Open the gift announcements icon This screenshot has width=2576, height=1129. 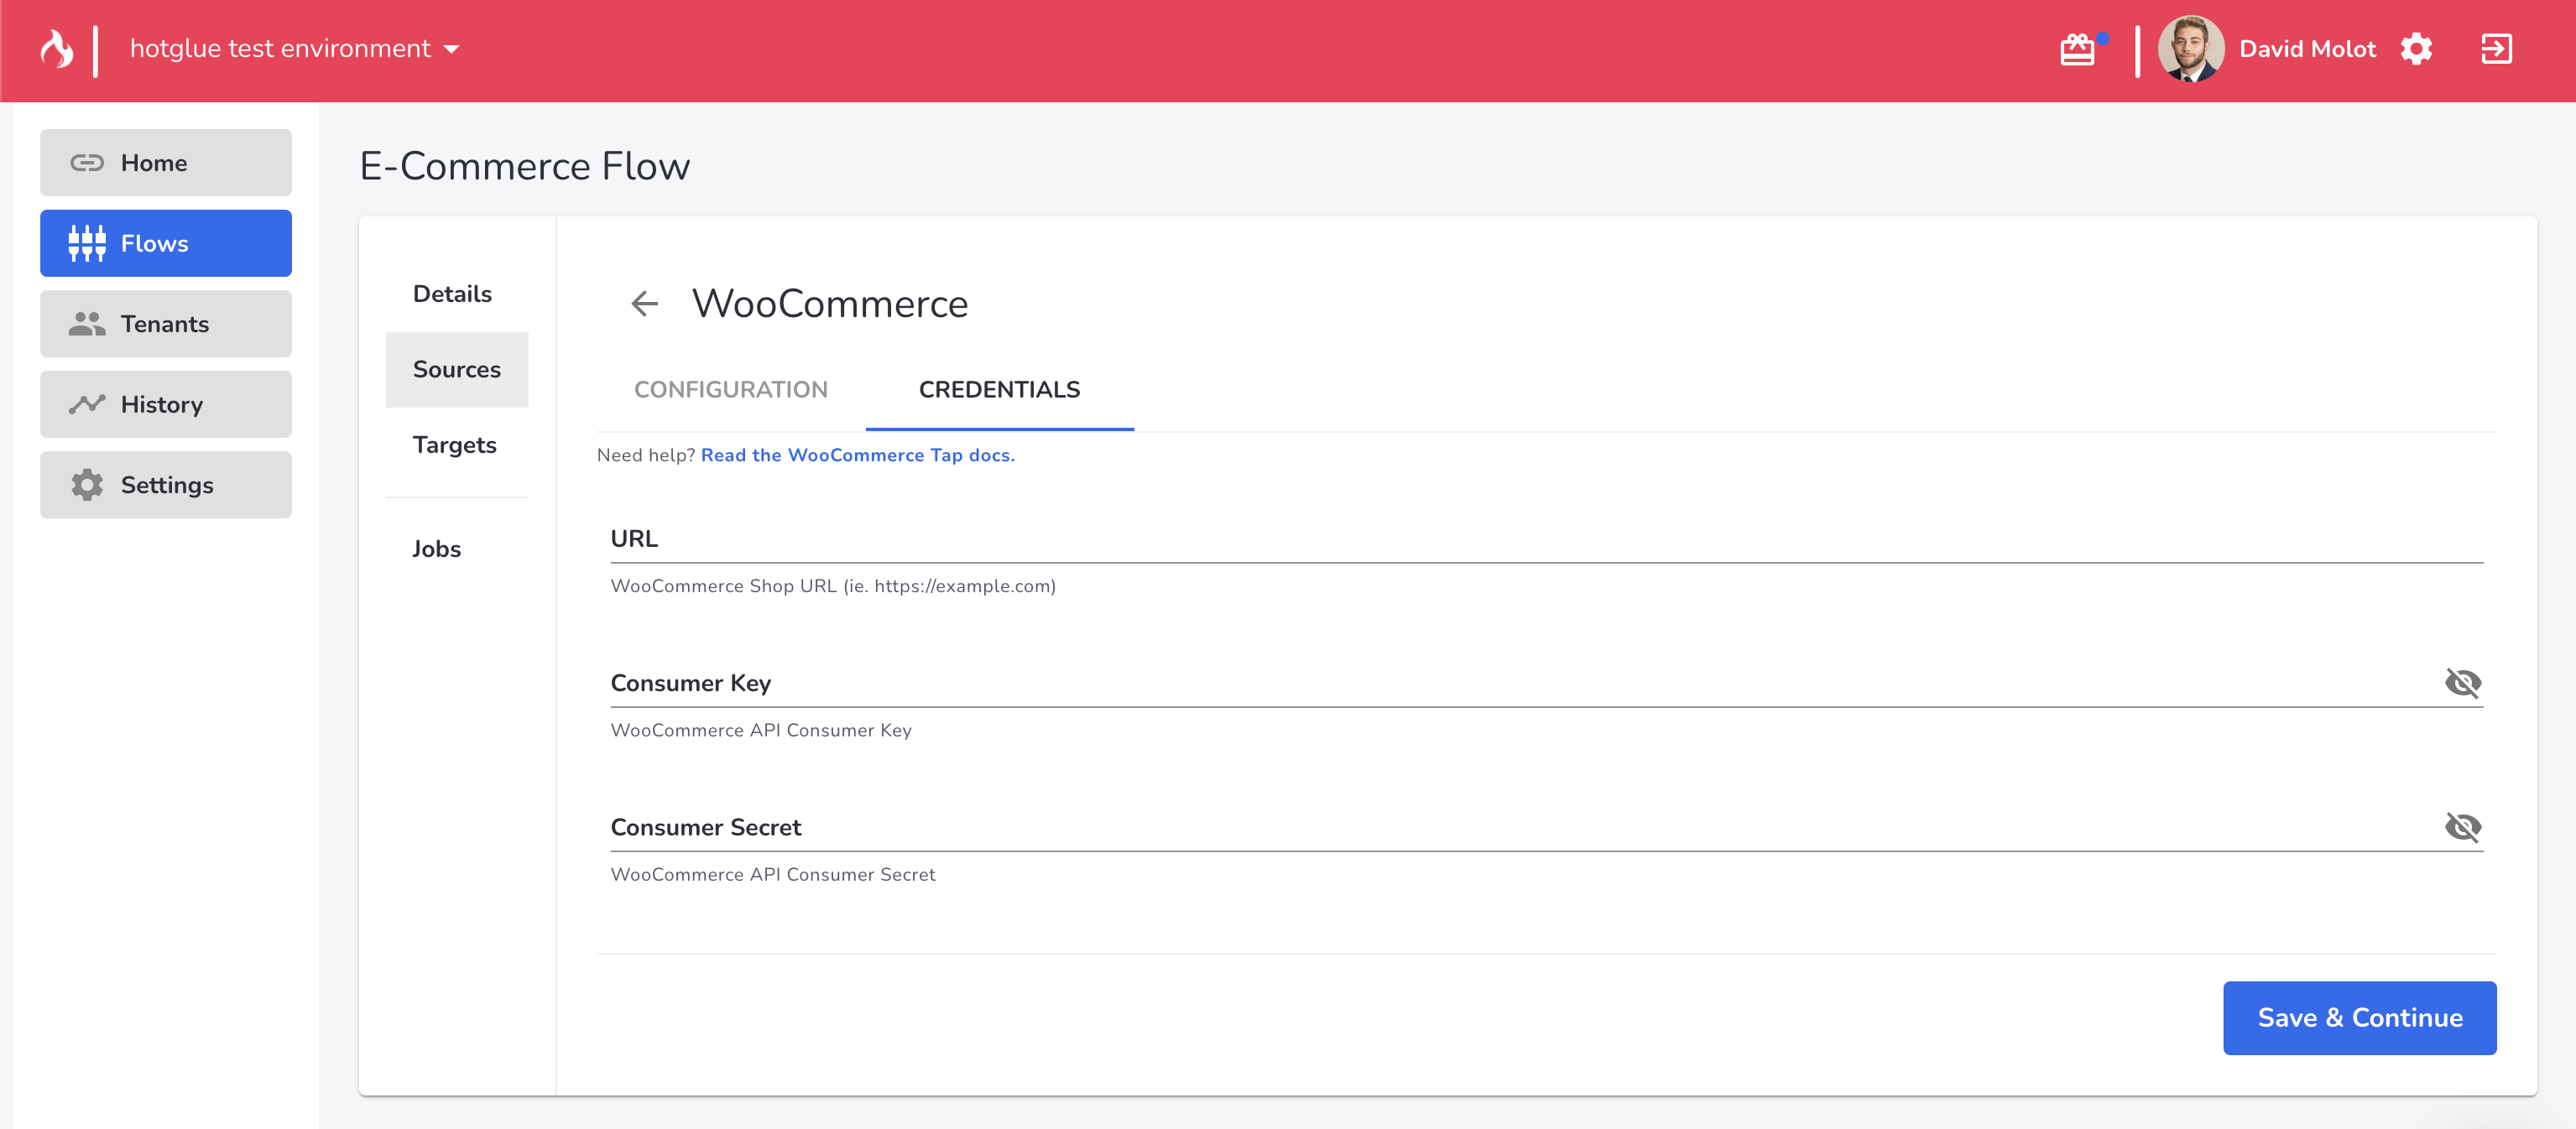[2078, 49]
